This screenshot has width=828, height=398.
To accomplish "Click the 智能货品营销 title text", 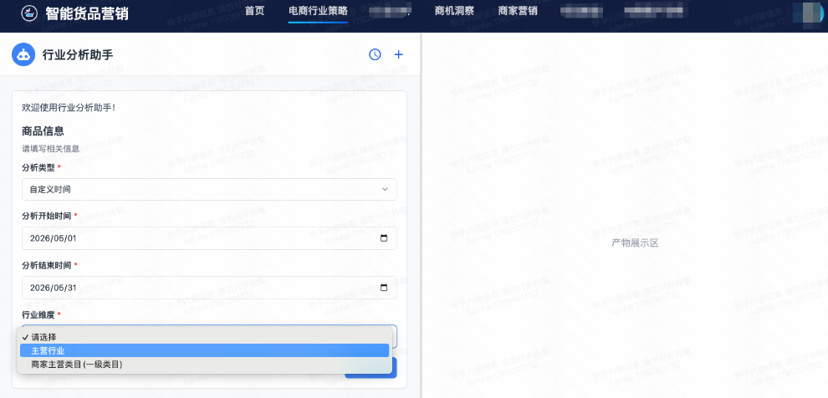I will [87, 13].
